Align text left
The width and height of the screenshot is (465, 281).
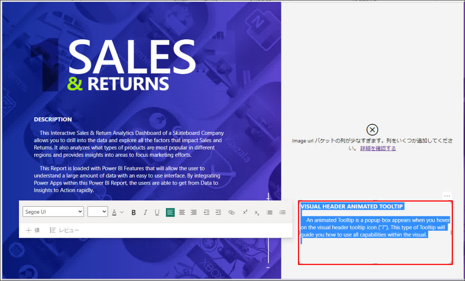170,212
